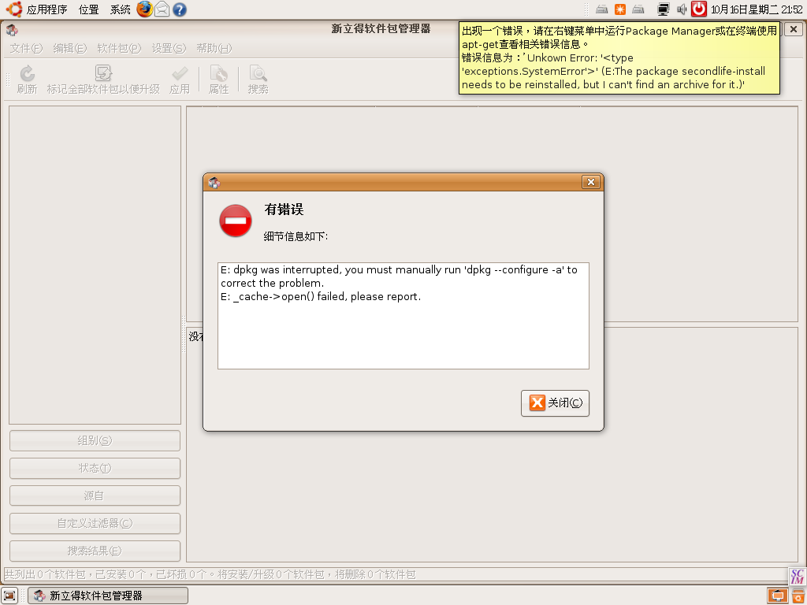The height and width of the screenshot is (605, 807).
Task: Click the 状态(T) filter button
Action: tap(95, 468)
